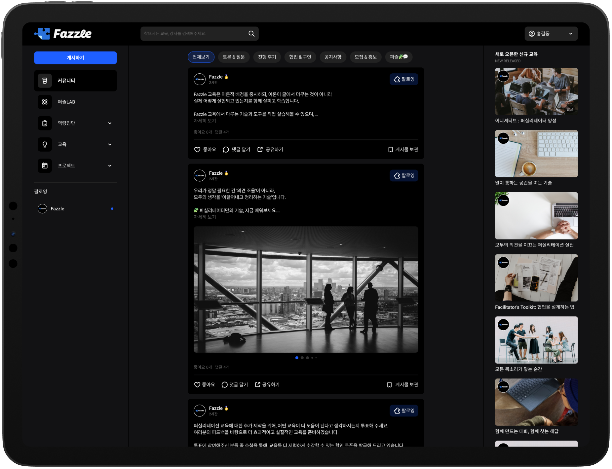This screenshot has height=469, width=612.
Task: Click the search magnifier icon
Action: pyautogui.click(x=251, y=34)
